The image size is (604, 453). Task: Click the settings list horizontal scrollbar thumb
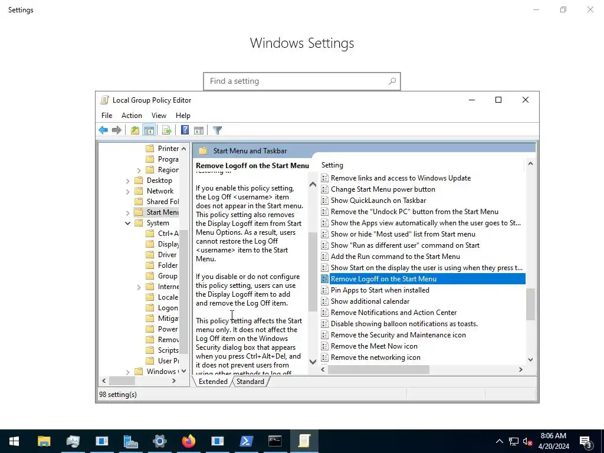tap(378, 369)
